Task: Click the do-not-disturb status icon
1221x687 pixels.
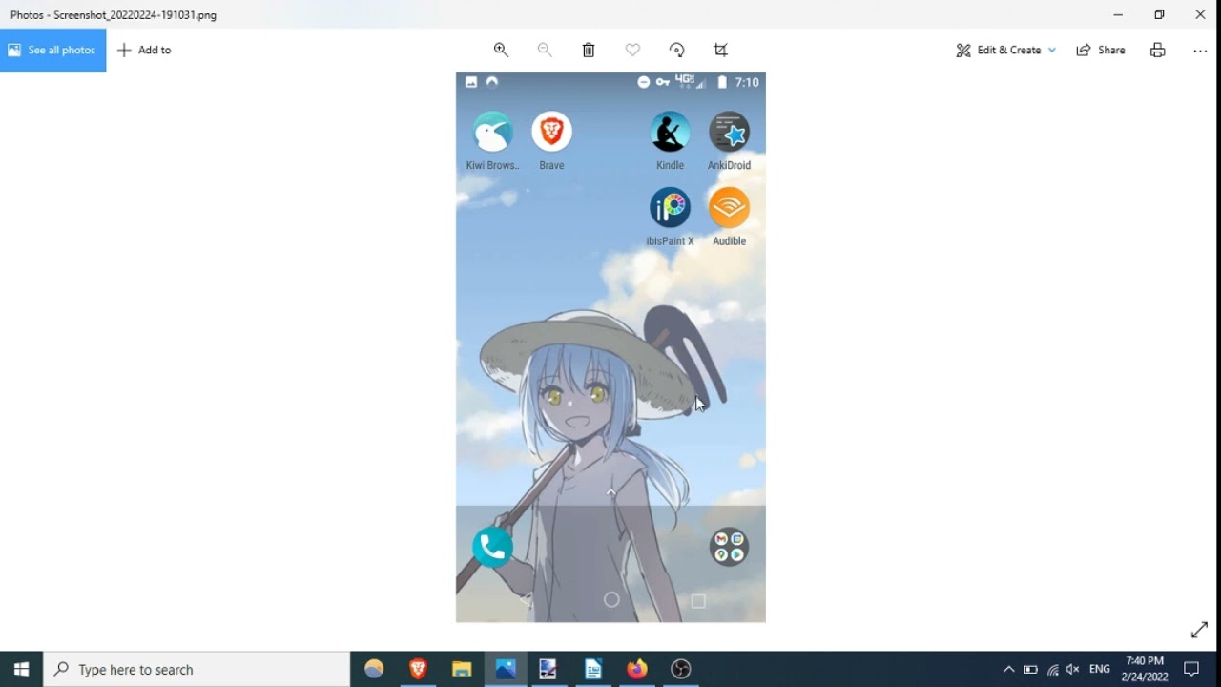Action: 643,82
